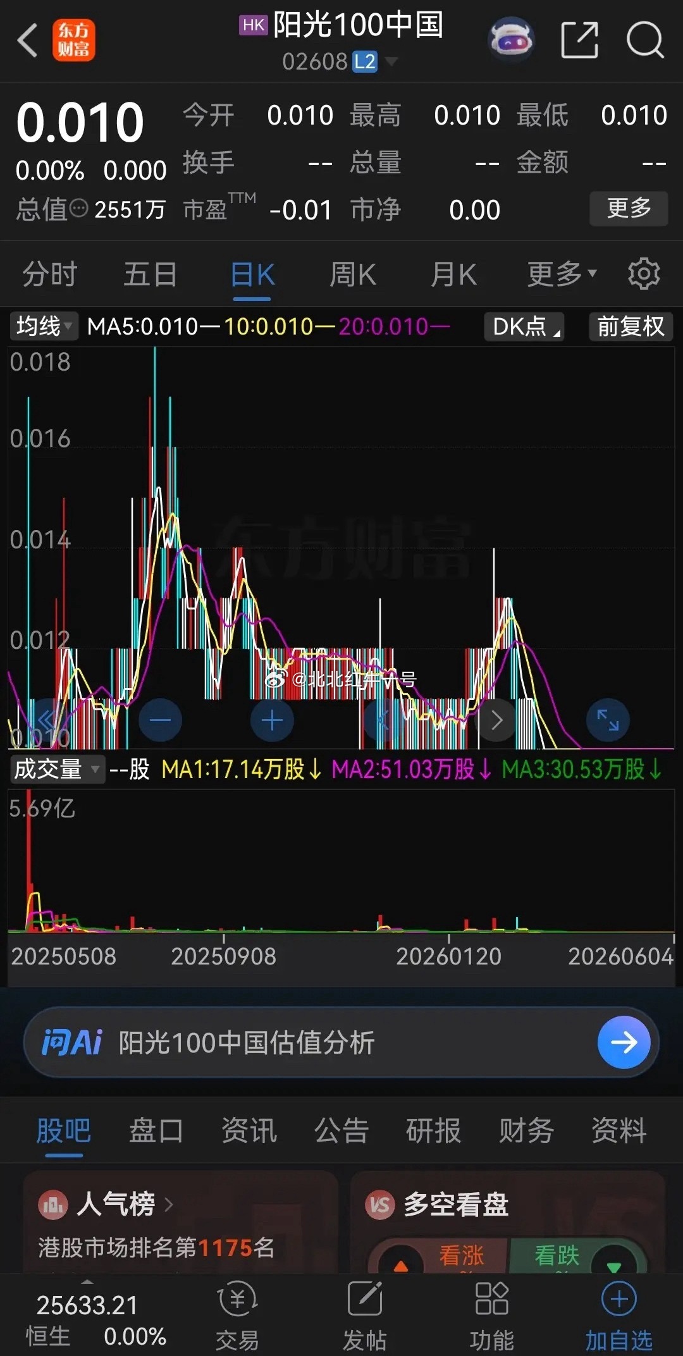Tap the 港股市场排名第1175名 text
The image size is (683, 1356).
(x=156, y=1248)
